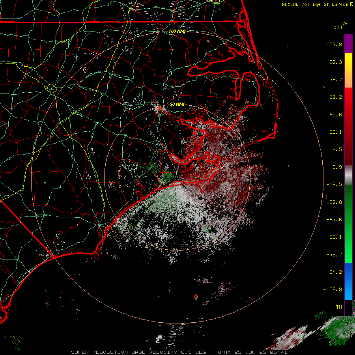
Task: Click the TH legend label
Action: tap(339, 307)
